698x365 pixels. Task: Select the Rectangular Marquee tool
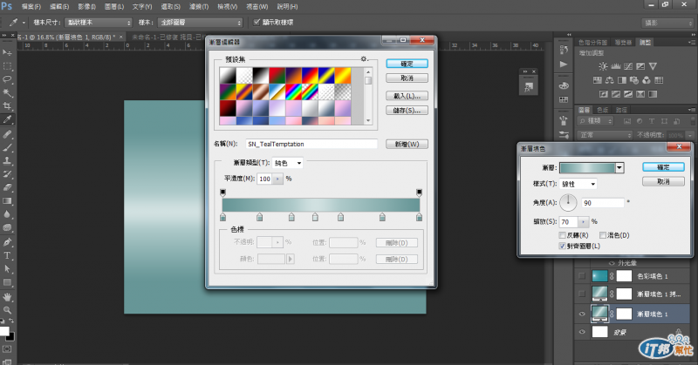coord(7,66)
